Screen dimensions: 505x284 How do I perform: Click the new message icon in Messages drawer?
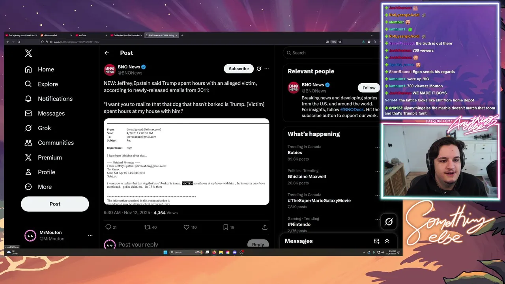[376, 241]
